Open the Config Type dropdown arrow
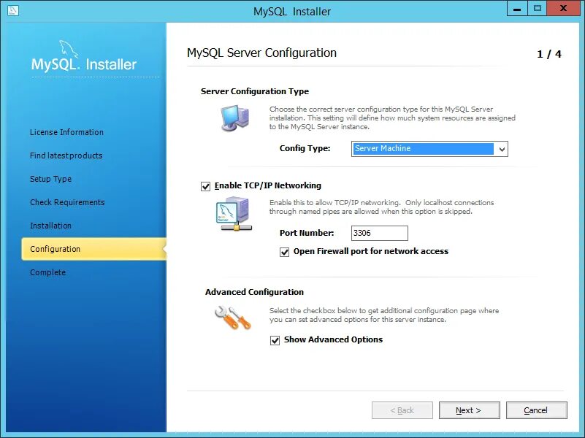 [x=502, y=149]
